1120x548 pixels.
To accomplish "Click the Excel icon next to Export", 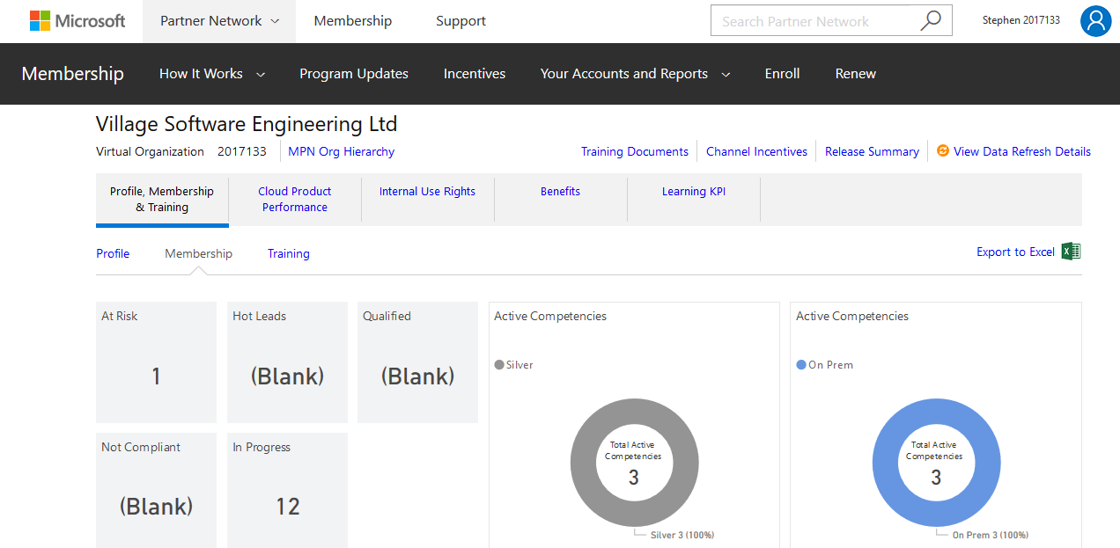I will click(1070, 251).
